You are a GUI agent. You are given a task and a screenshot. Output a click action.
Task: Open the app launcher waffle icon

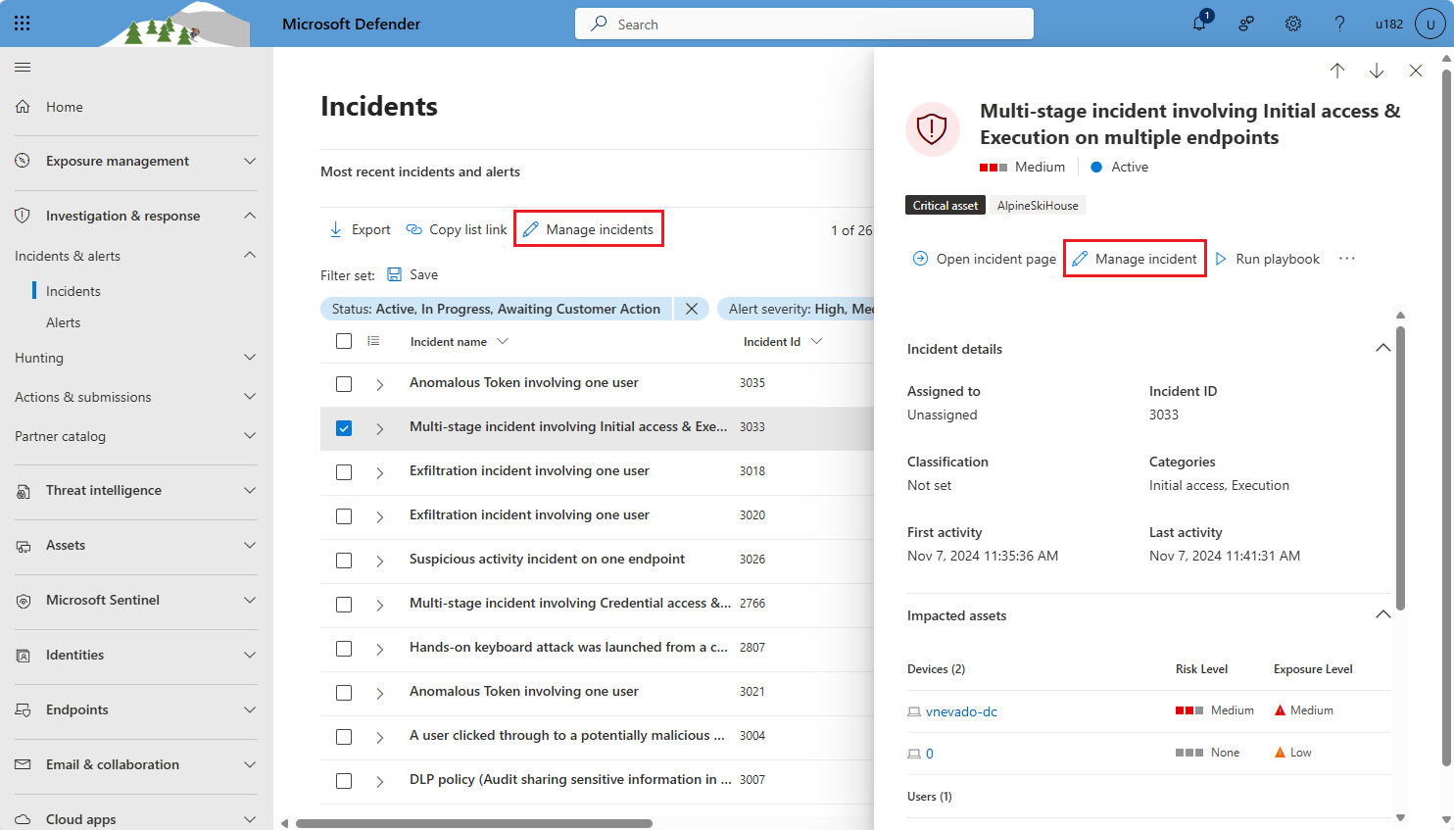[23, 24]
